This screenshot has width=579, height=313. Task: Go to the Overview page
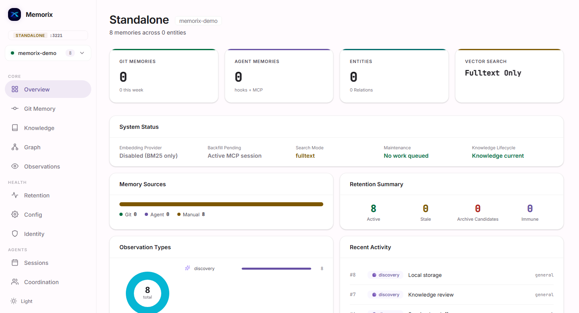click(48, 89)
